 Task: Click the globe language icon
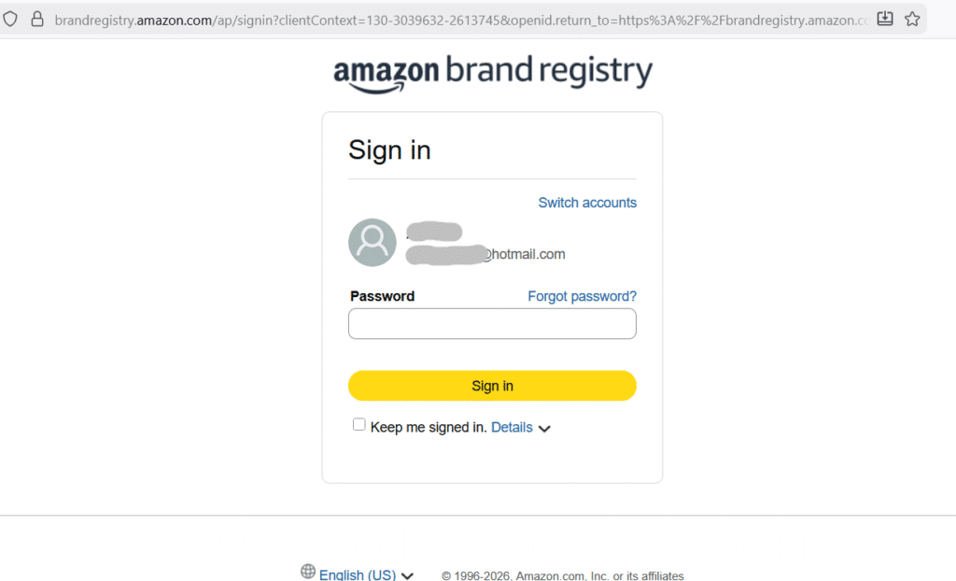[x=308, y=571]
